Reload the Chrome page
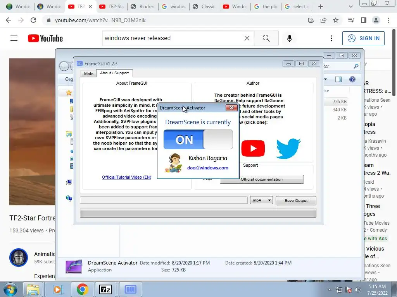The width and height of the screenshot is (397, 297). click(x=33, y=20)
